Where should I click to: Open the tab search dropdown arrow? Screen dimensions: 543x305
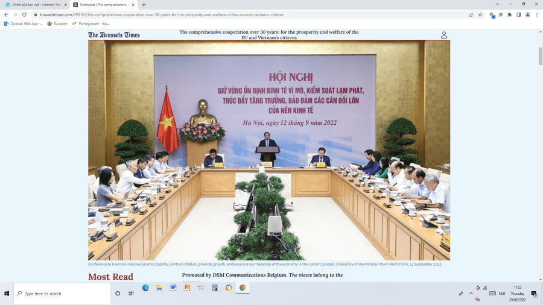coord(497,4)
